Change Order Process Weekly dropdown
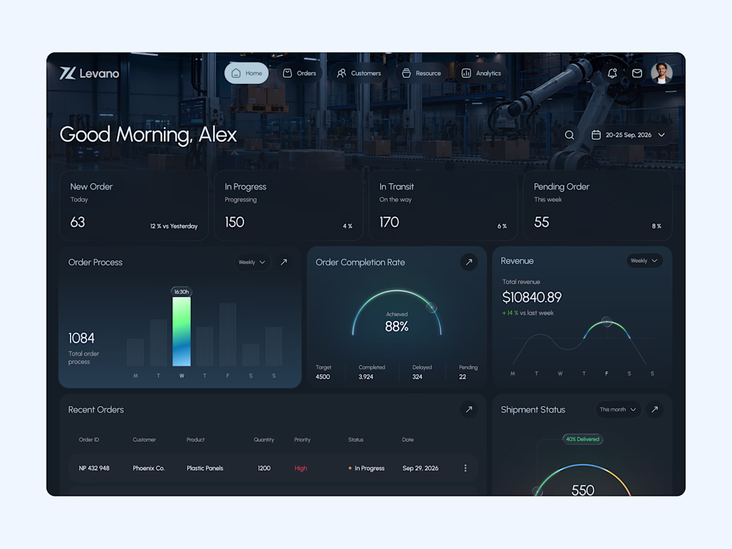This screenshot has height=549, width=732. 252,262
